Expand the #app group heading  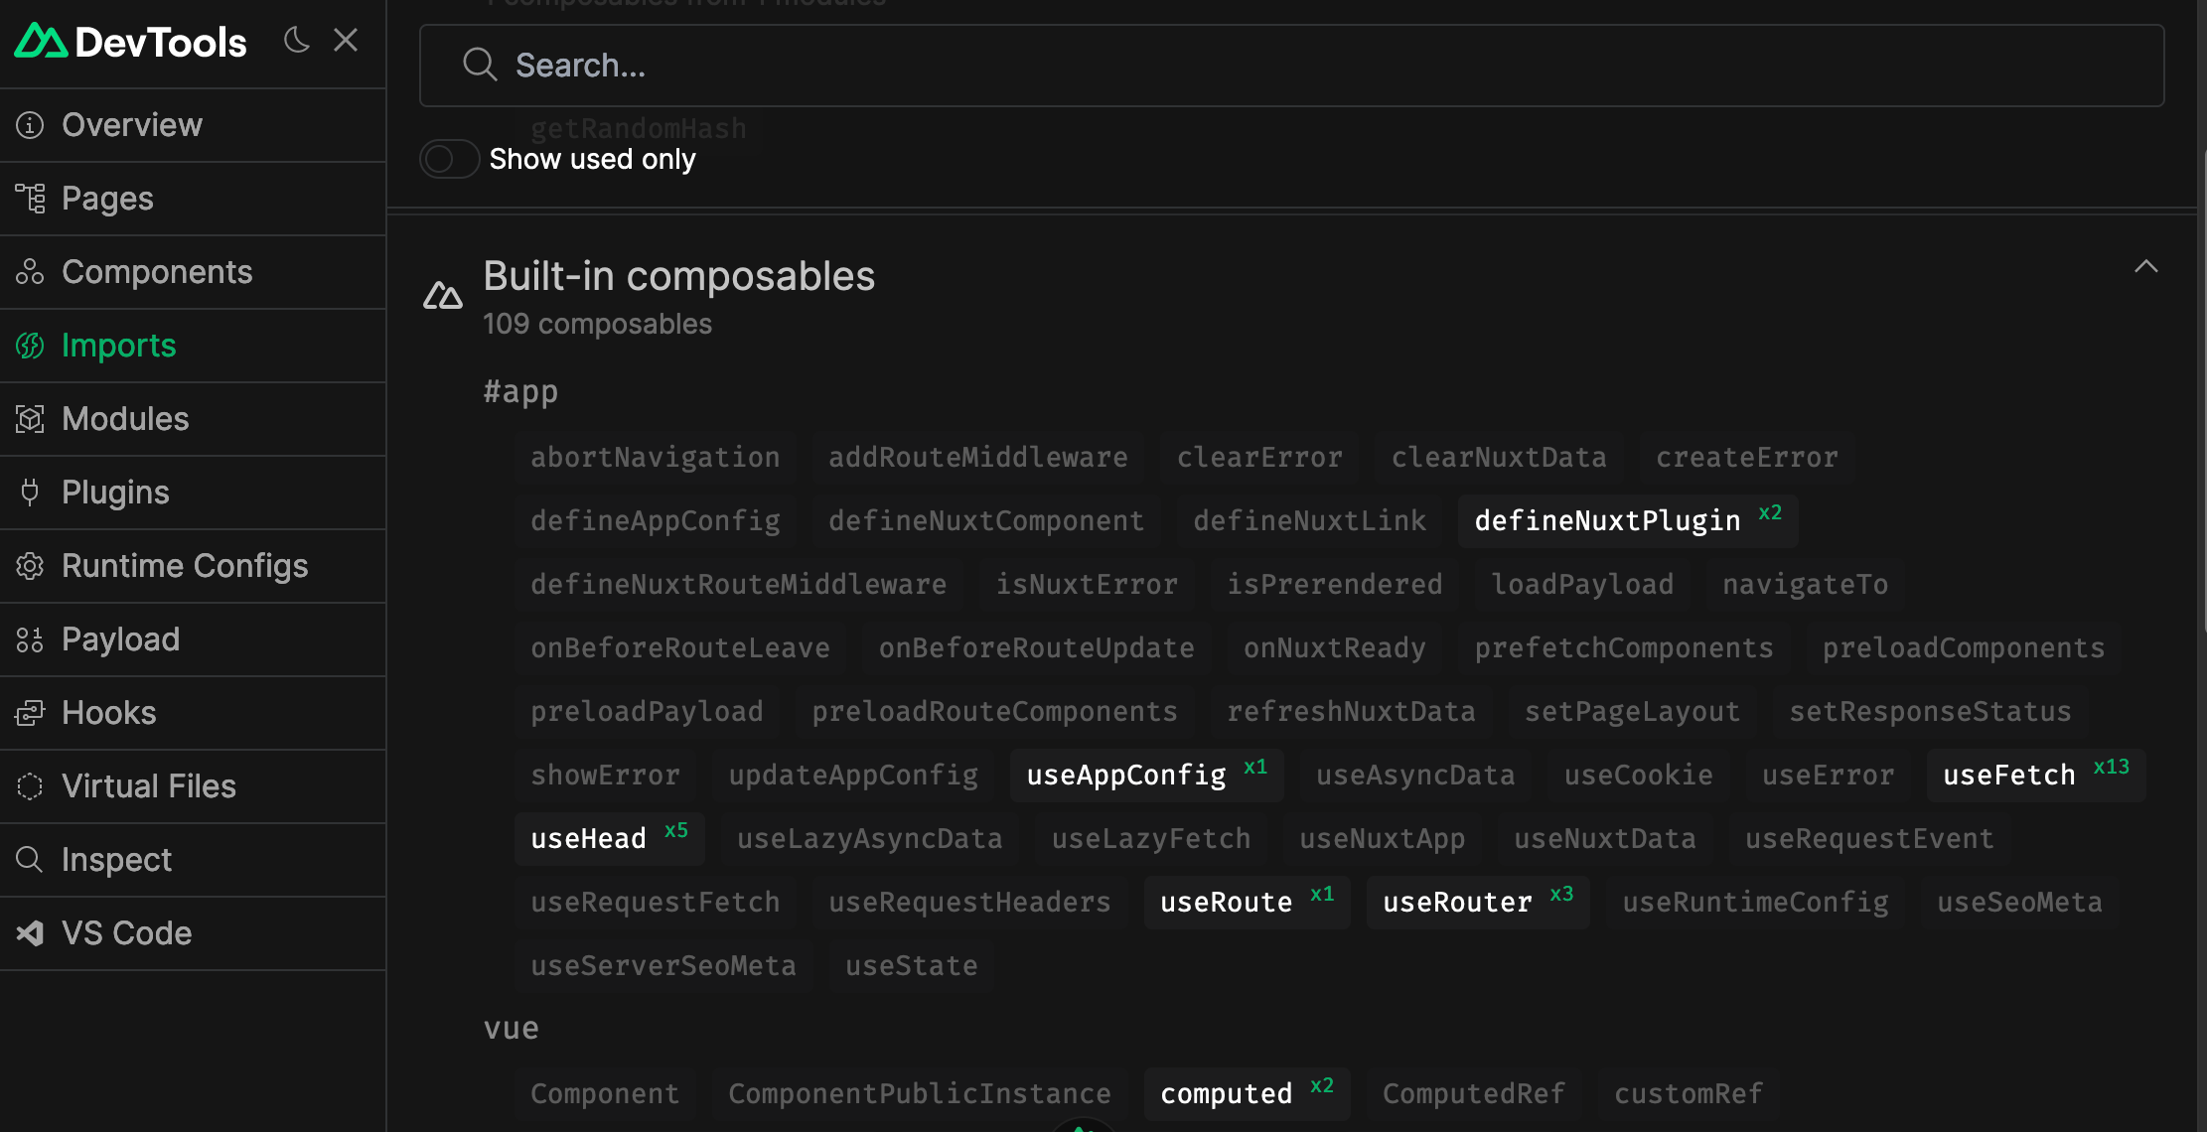519,390
